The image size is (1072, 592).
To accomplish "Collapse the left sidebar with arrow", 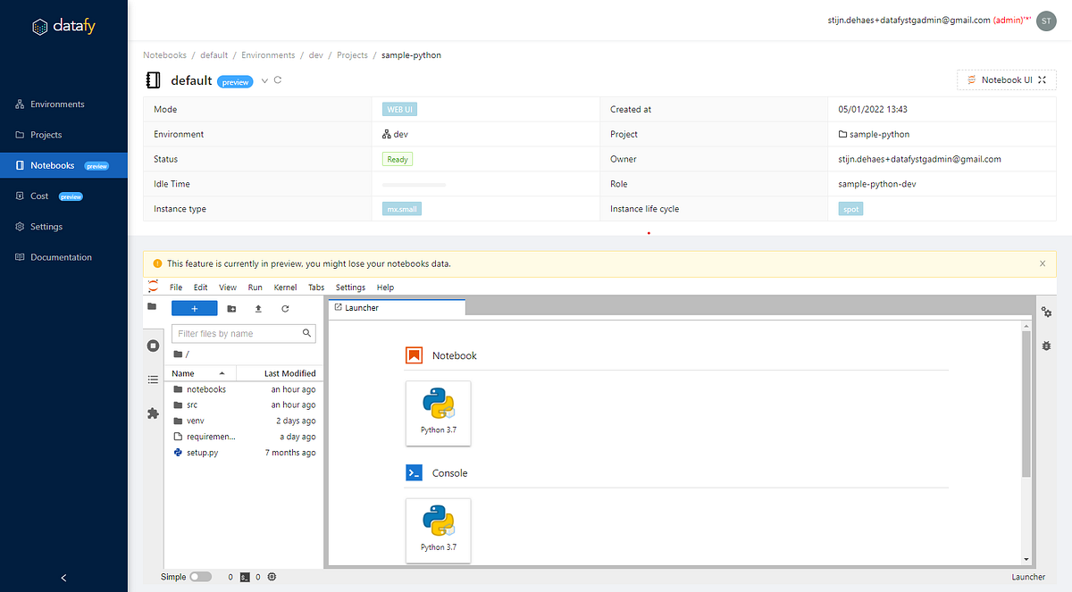I will coord(63,578).
